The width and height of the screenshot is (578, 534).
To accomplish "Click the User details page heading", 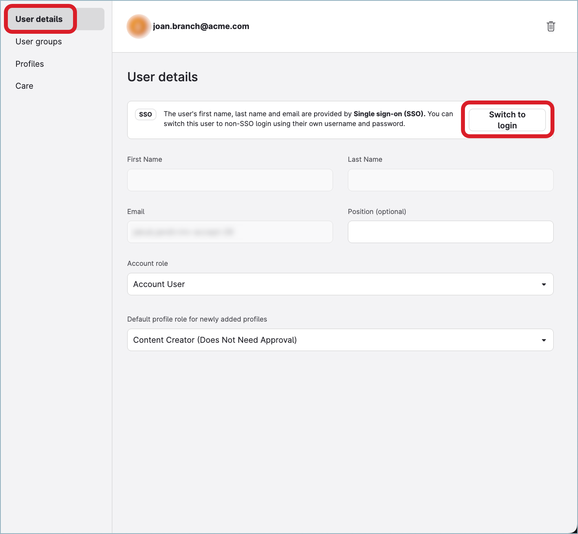I will 163,77.
